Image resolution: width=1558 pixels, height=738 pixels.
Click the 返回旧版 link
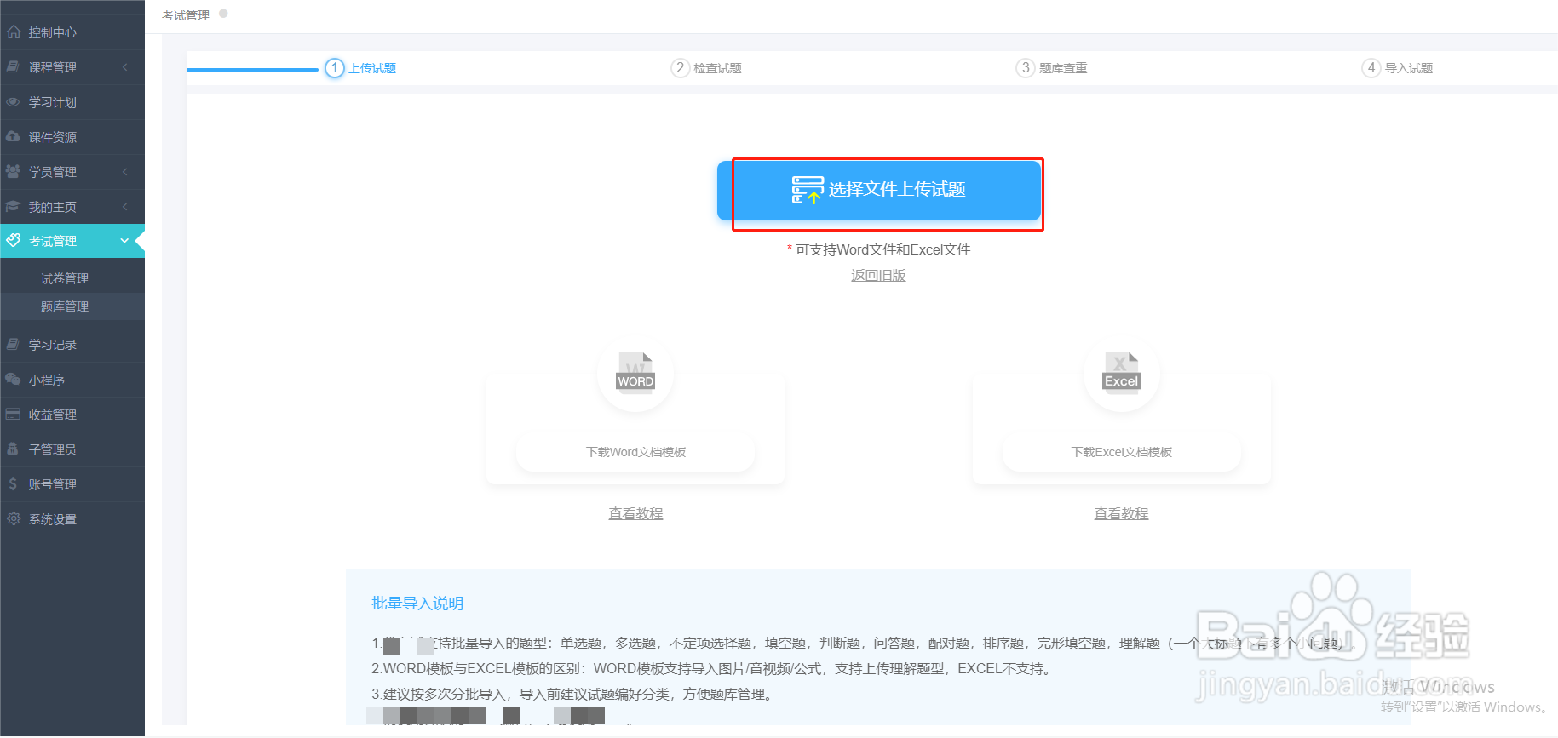point(878,276)
